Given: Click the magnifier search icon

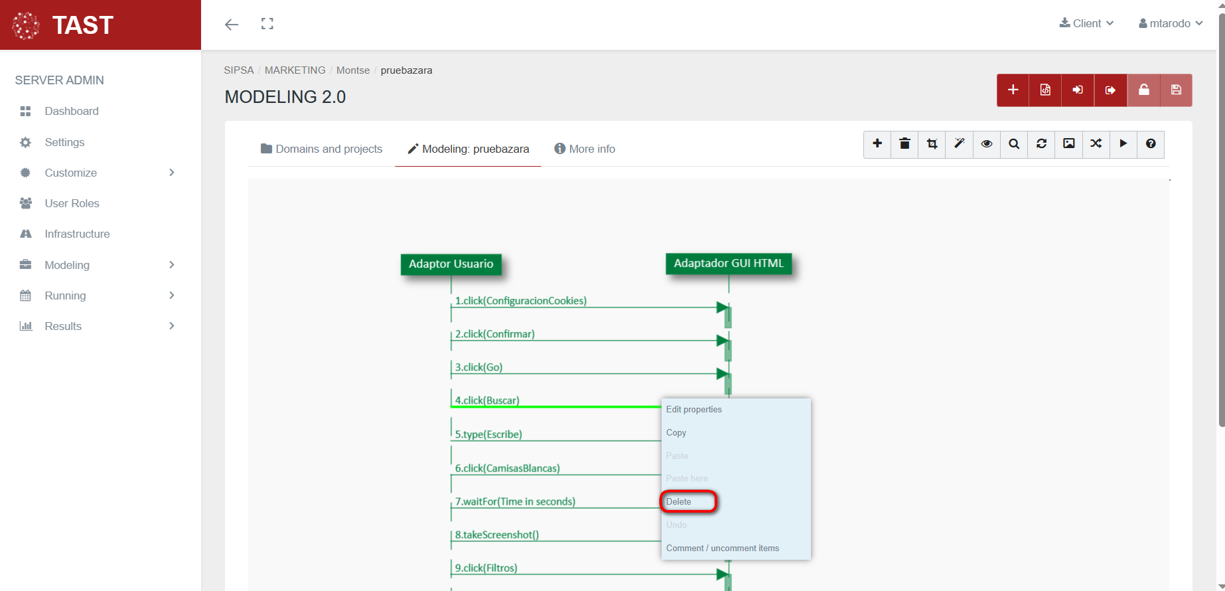Looking at the screenshot, I should click(x=1014, y=144).
